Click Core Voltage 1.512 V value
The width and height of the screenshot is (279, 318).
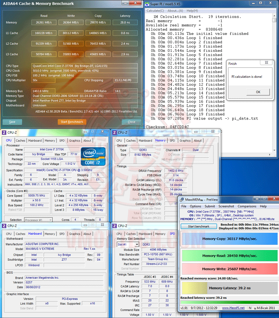point(70,164)
